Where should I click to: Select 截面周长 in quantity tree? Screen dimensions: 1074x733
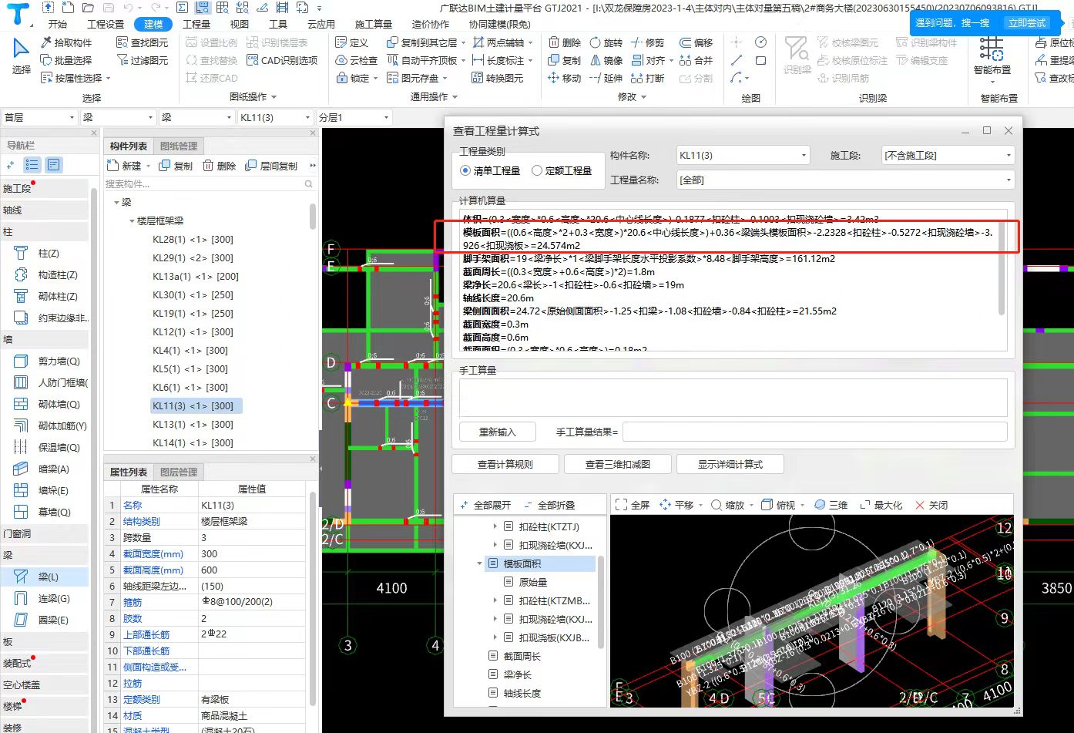coord(522,656)
